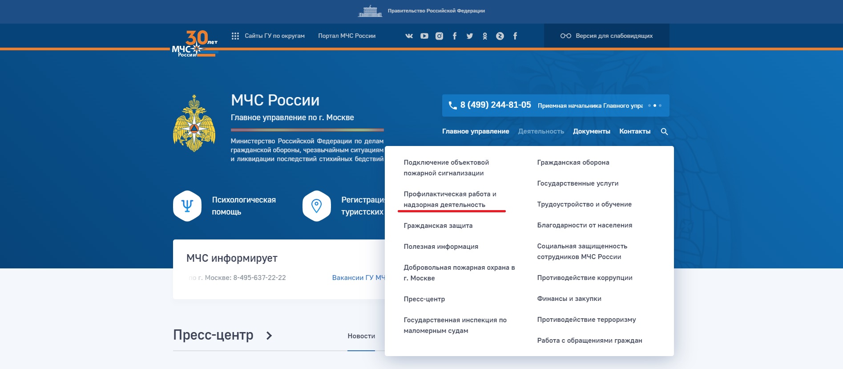The height and width of the screenshot is (369, 843).
Task: Select Трудоустройство и обучение entry
Action: [x=585, y=204]
